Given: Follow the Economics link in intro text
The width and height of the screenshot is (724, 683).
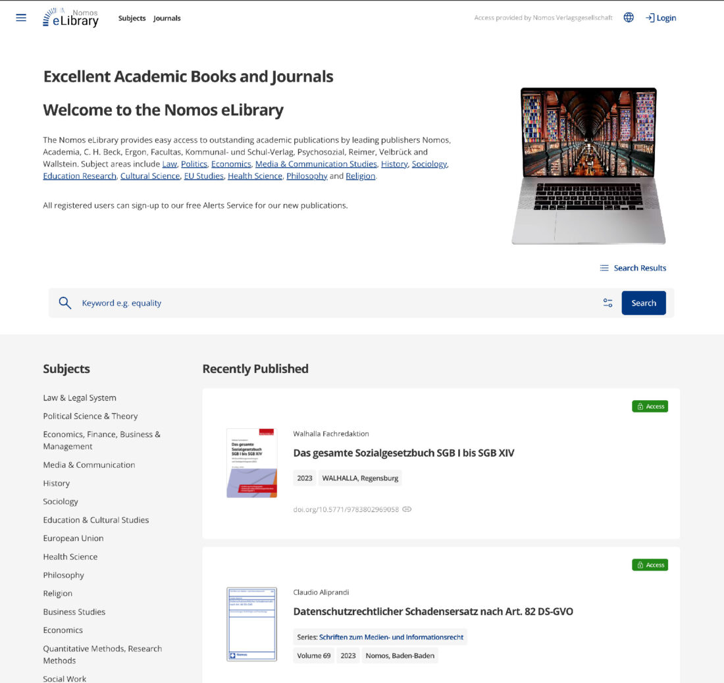Looking at the screenshot, I should point(231,164).
